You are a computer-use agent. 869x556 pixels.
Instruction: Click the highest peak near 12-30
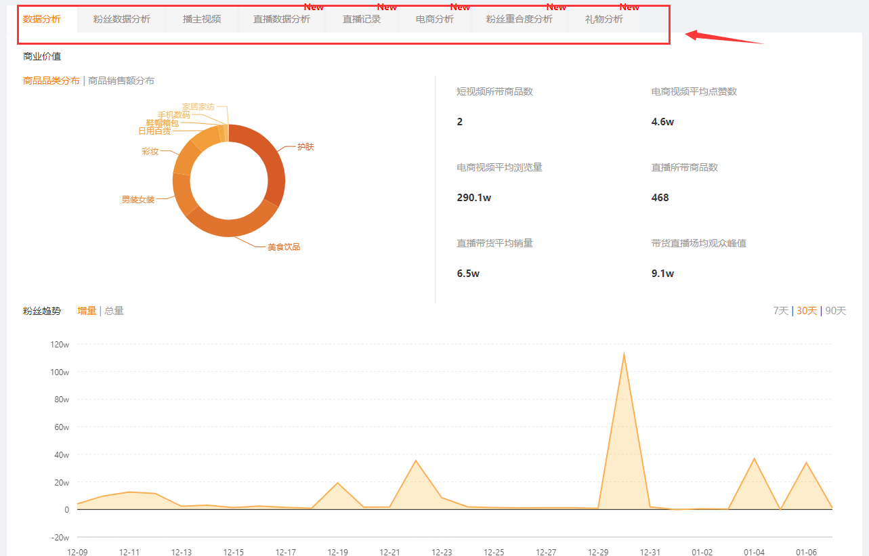tap(624, 354)
